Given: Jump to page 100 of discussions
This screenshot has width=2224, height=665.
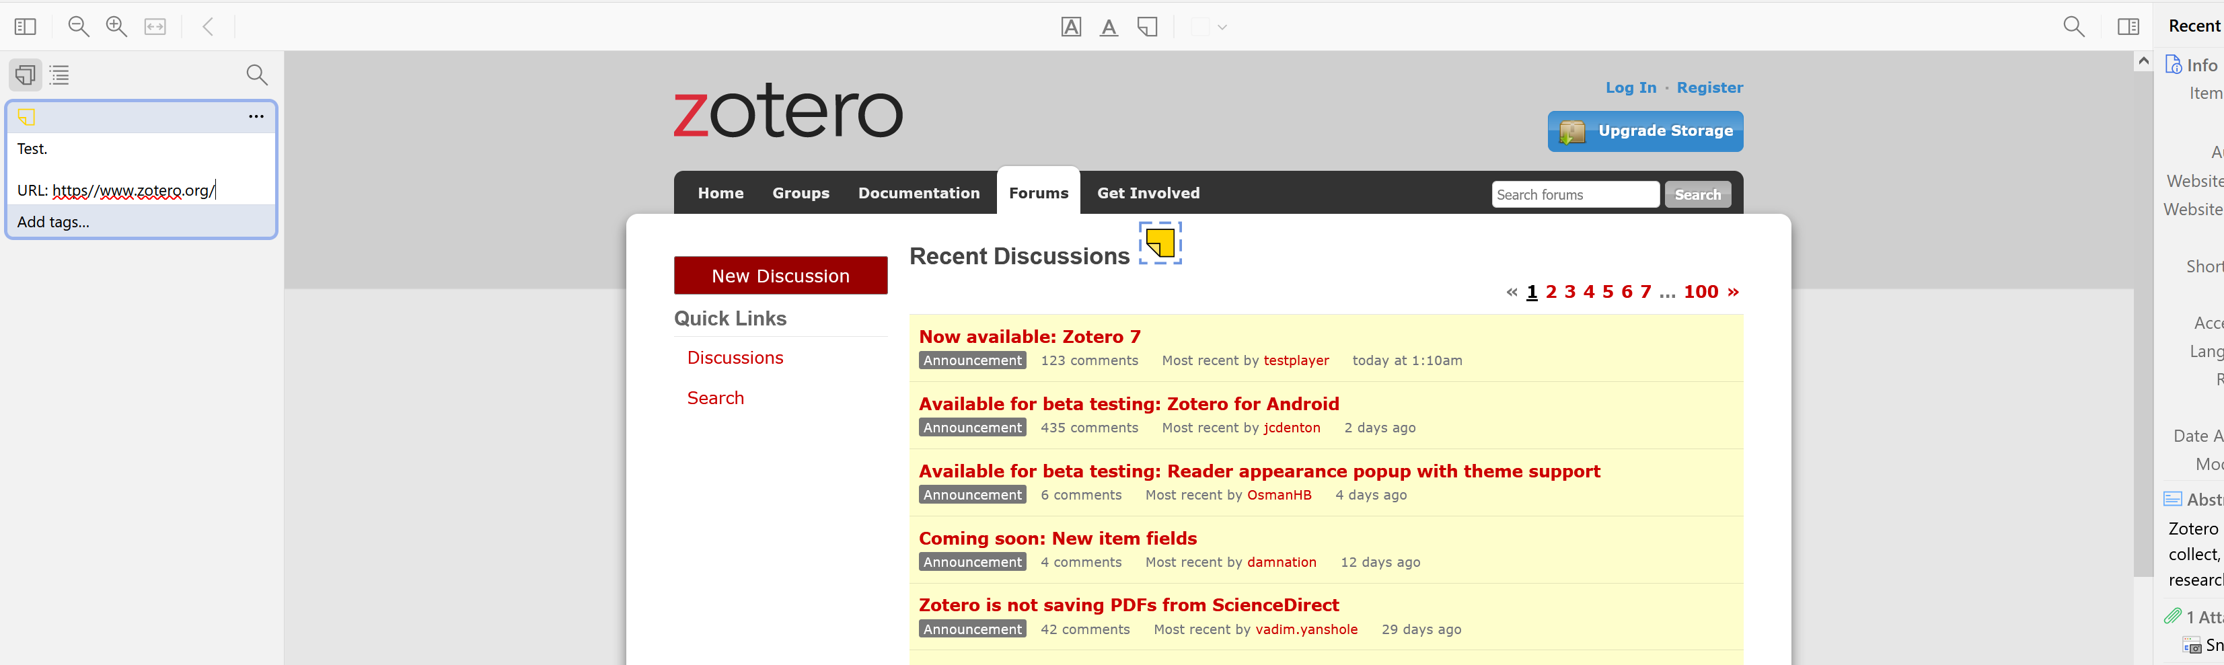Looking at the screenshot, I should coord(1700,292).
